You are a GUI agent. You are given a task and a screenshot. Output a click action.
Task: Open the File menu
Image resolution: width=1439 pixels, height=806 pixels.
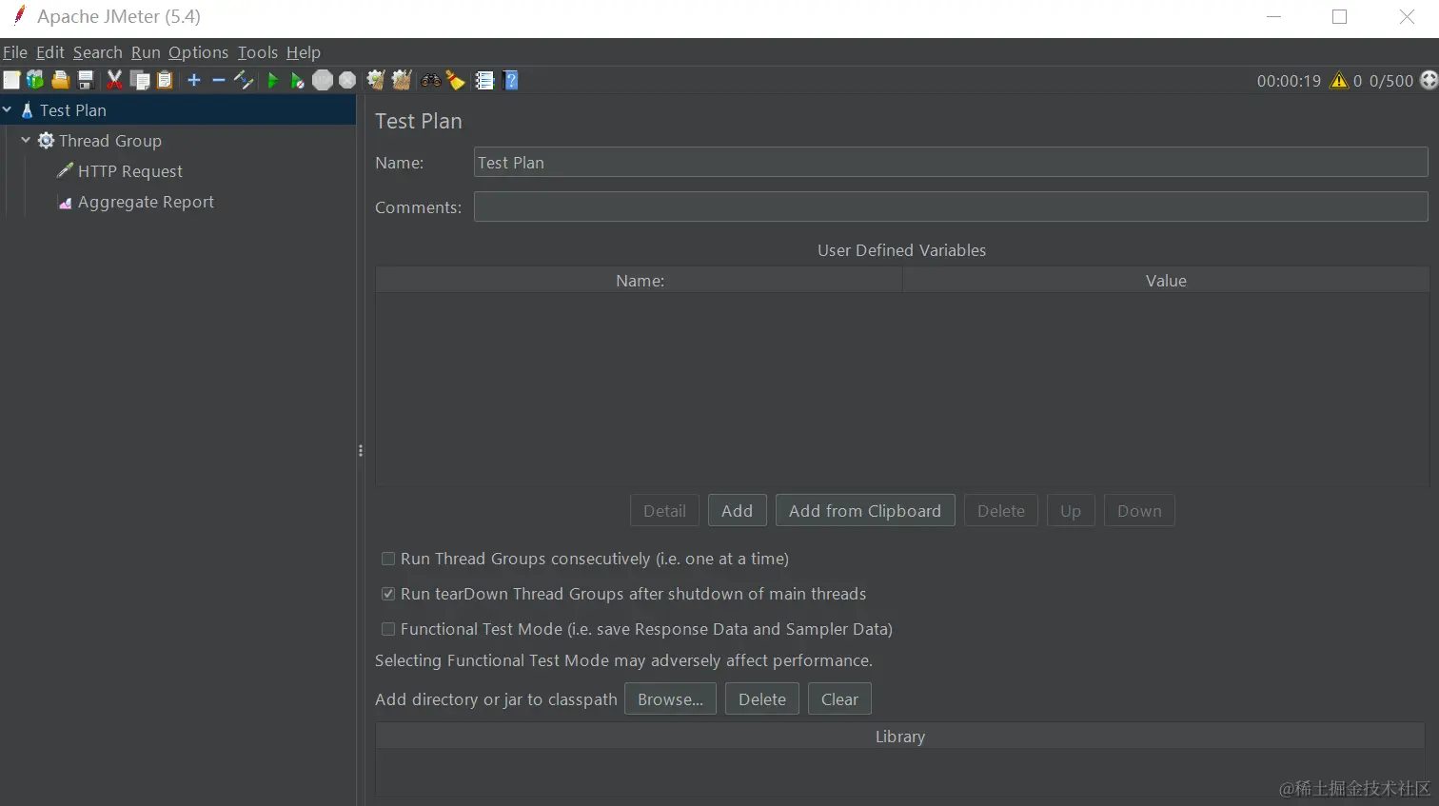[15, 52]
